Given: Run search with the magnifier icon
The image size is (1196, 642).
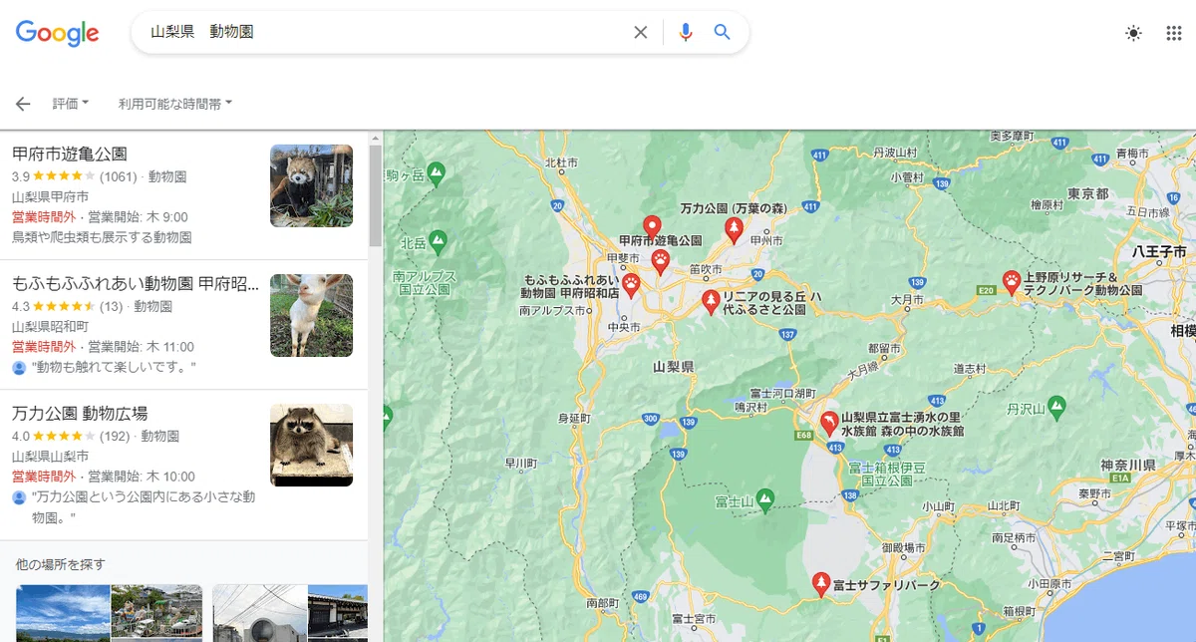Looking at the screenshot, I should (723, 32).
